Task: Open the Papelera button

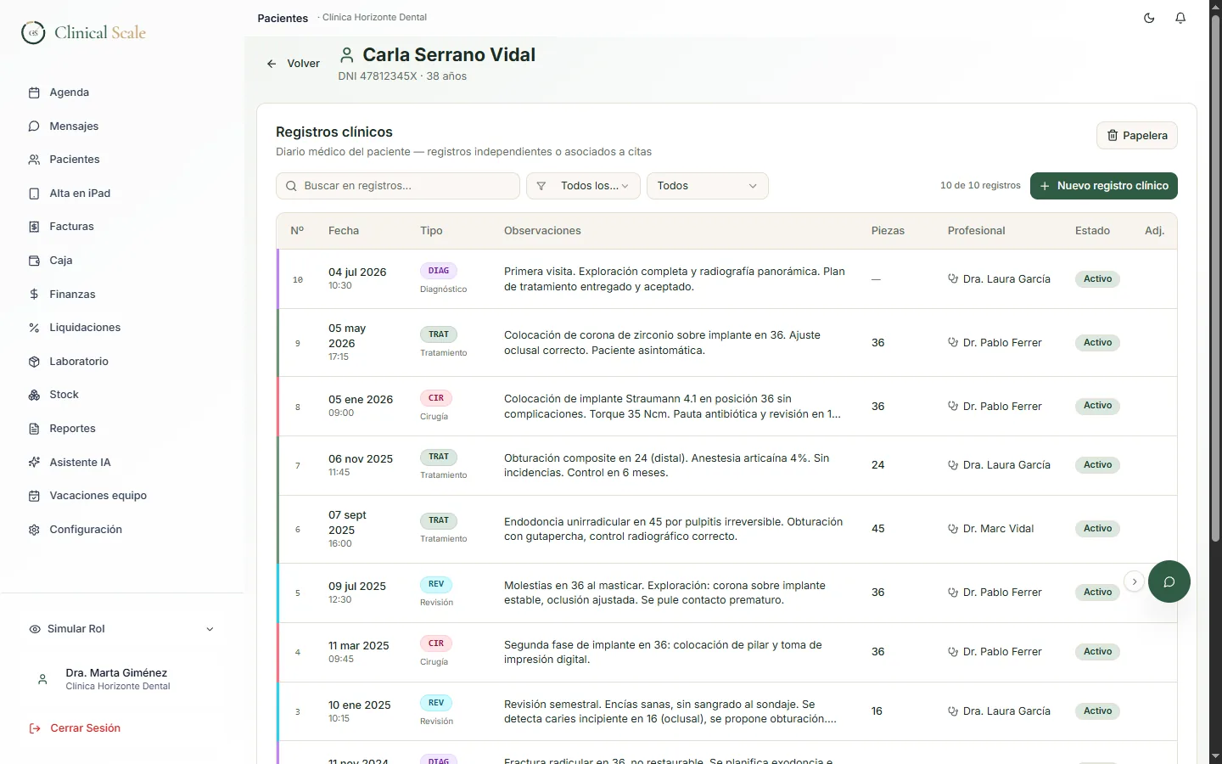Action: [x=1137, y=136]
